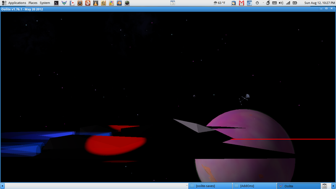This screenshot has height=189, width=336.
Task: Select the Oolite taskbar button
Action: click(298, 186)
